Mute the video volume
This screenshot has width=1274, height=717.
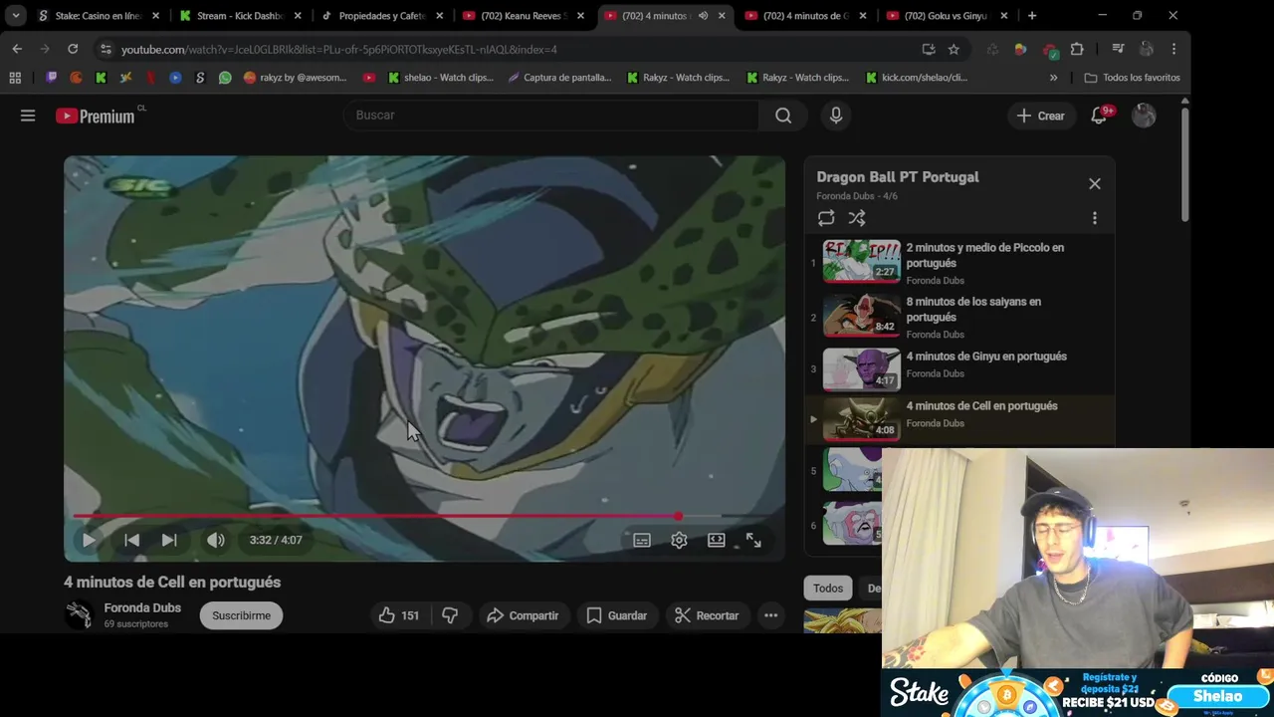pyautogui.click(x=215, y=540)
